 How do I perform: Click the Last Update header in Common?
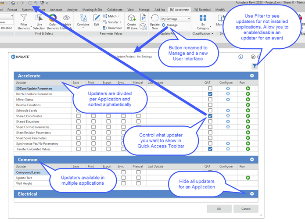[155, 166]
